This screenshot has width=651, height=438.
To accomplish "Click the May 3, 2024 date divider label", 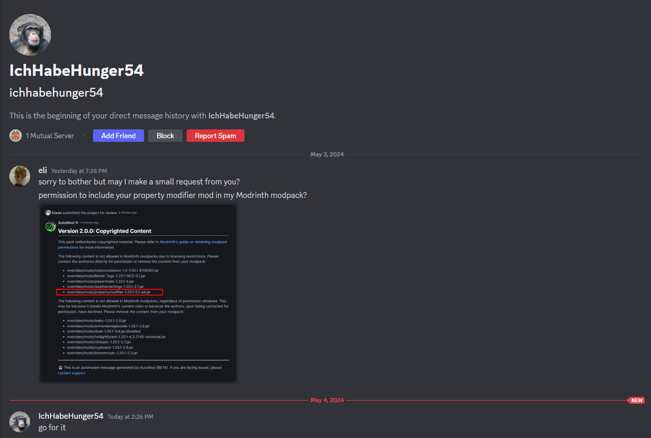I will pyautogui.click(x=327, y=154).
